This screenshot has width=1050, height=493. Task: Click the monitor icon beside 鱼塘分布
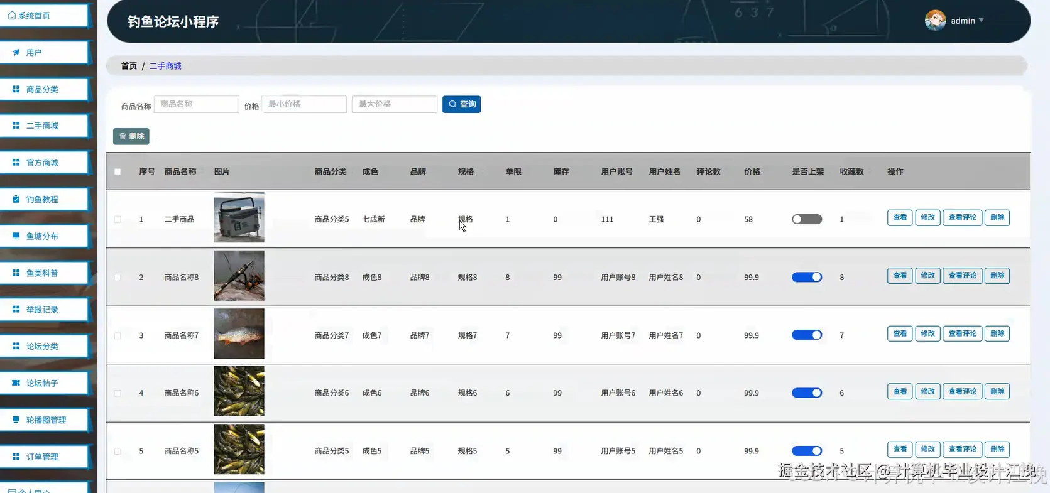click(x=16, y=236)
